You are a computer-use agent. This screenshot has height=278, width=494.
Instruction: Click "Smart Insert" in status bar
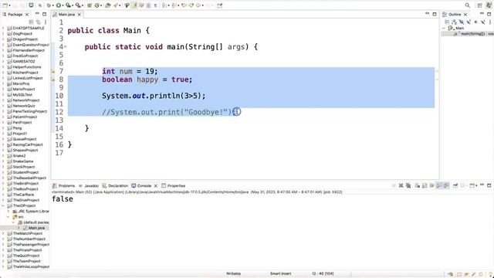[x=280, y=273]
